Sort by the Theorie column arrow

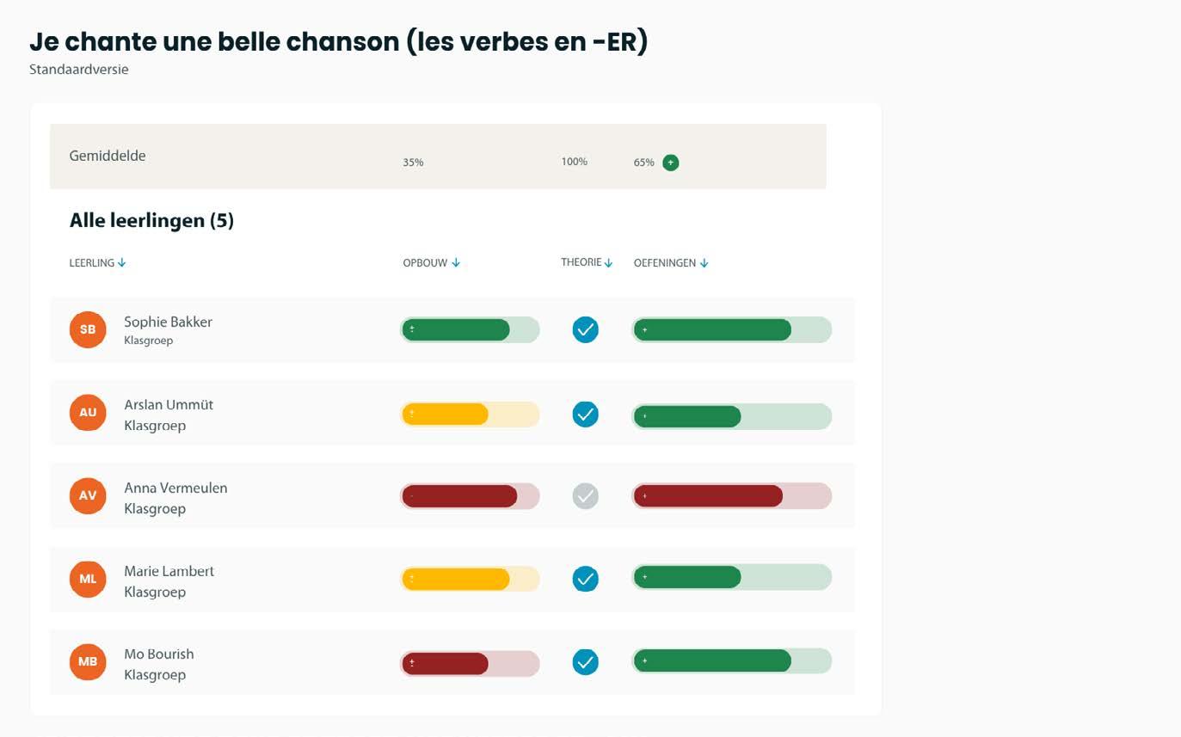click(x=608, y=263)
